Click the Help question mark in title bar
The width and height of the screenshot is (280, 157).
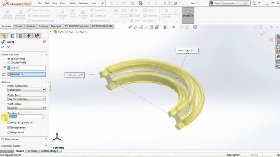click(259, 3)
